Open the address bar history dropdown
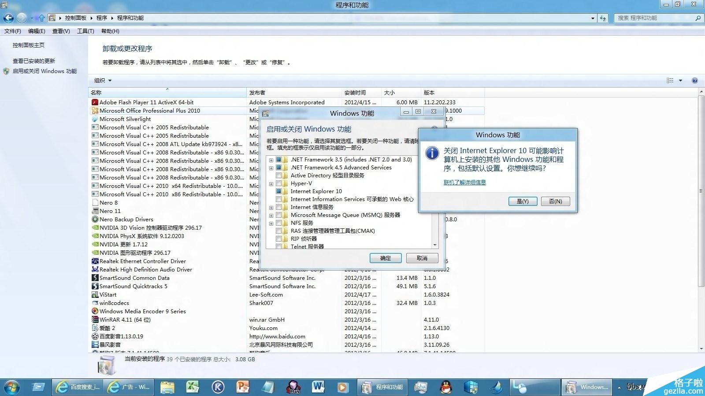 coord(593,18)
